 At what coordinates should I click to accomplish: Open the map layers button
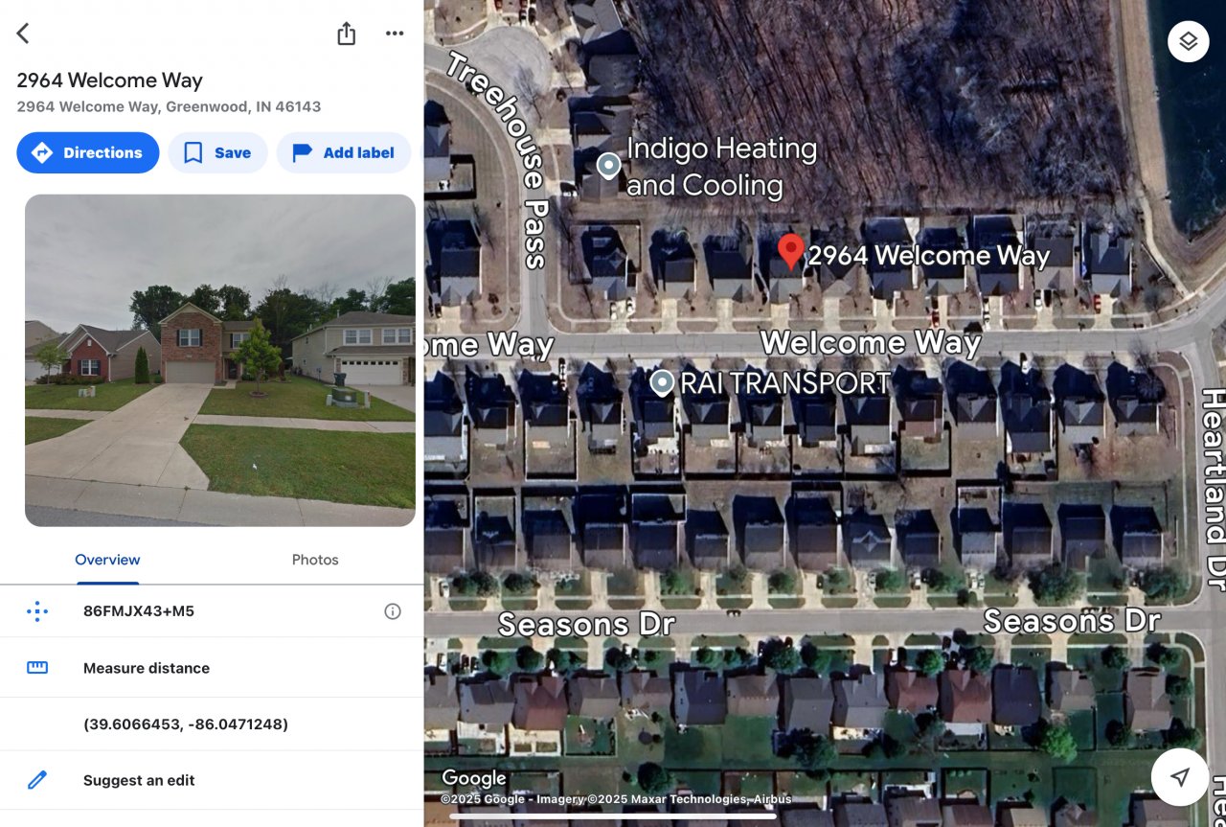1188,41
